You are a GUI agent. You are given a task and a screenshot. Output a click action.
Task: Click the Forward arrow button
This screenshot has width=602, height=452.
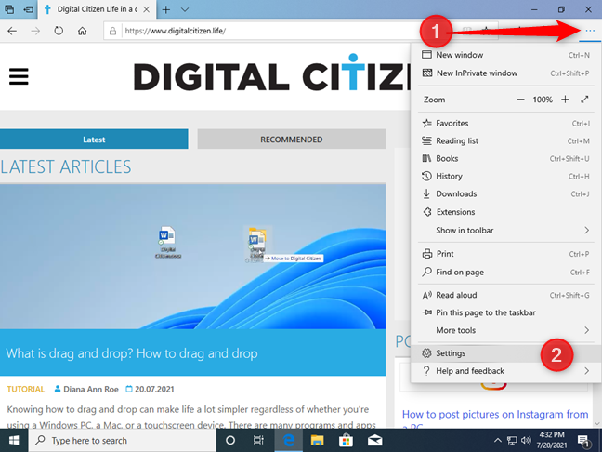coord(35,31)
